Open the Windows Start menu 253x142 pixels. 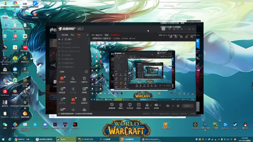pyautogui.click(x=3, y=139)
